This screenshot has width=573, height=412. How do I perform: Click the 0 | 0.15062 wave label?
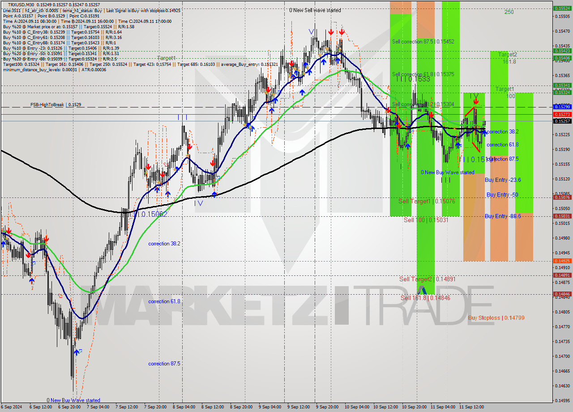pyautogui.click(x=151, y=214)
